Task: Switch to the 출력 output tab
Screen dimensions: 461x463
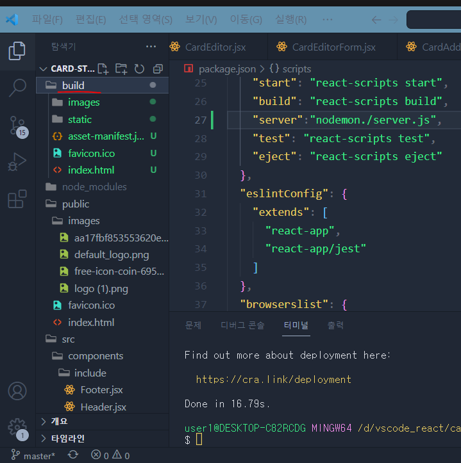Action: pyautogui.click(x=335, y=325)
